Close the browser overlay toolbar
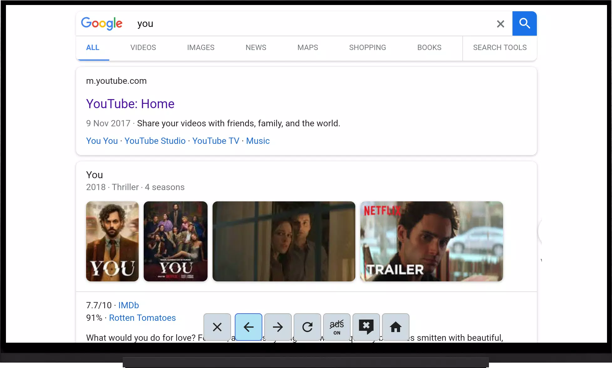This screenshot has width=612, height=368. point(217,327)
